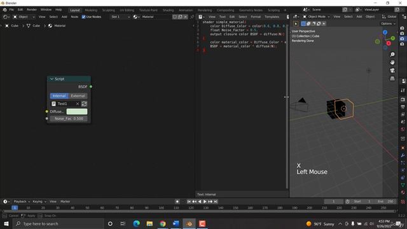Click the hand pan view icon
Image resolution: width=407 pixels, height=229 pixels.
392,62
